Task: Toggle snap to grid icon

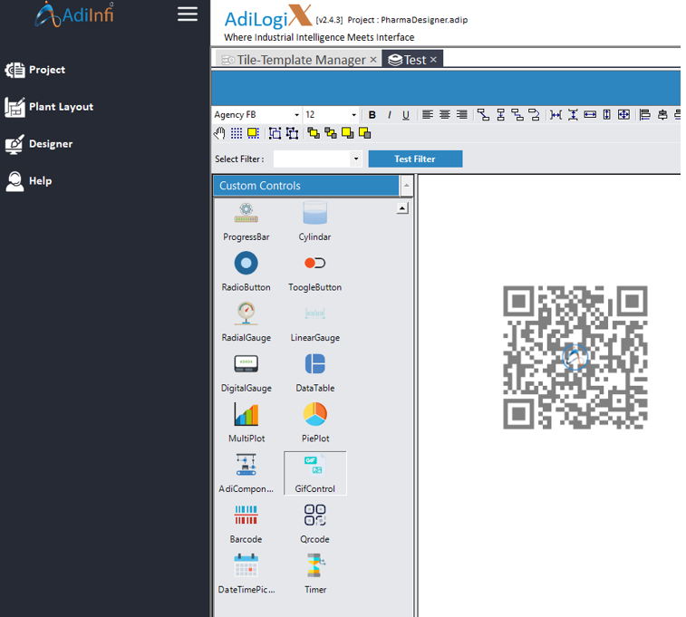Action: (x=253, y=133)
